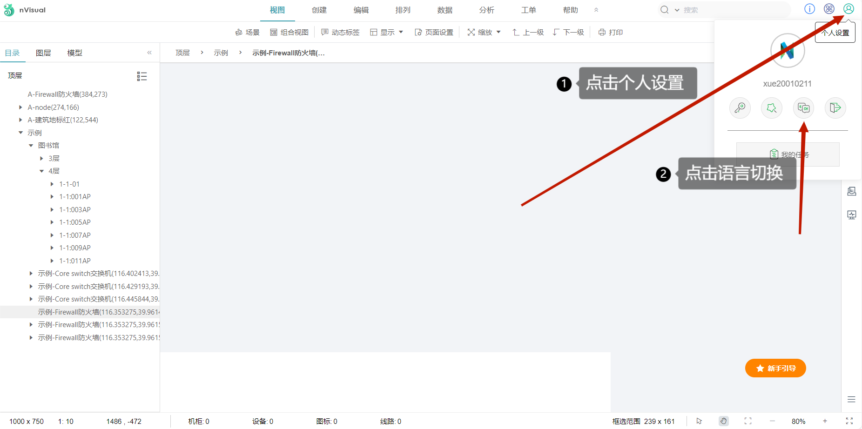Open the 创建 menu tab
Screen dimensions: 862x429
pos(319,10)
